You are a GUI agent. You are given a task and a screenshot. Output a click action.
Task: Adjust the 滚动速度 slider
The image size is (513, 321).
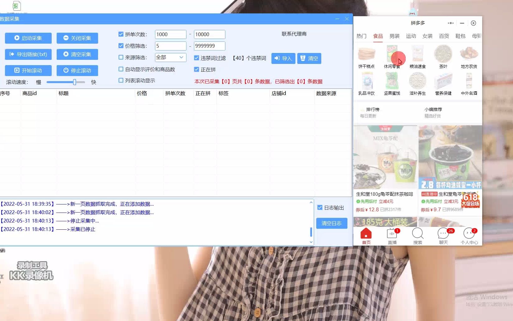[74, 82]
